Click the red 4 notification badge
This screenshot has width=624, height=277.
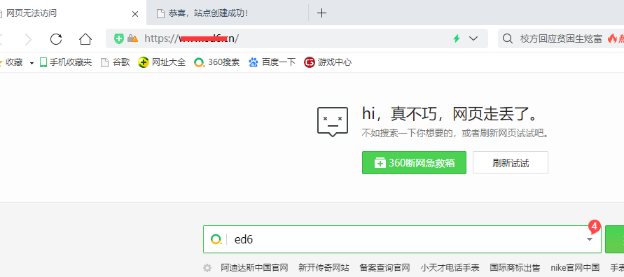[x=594, y=227]
